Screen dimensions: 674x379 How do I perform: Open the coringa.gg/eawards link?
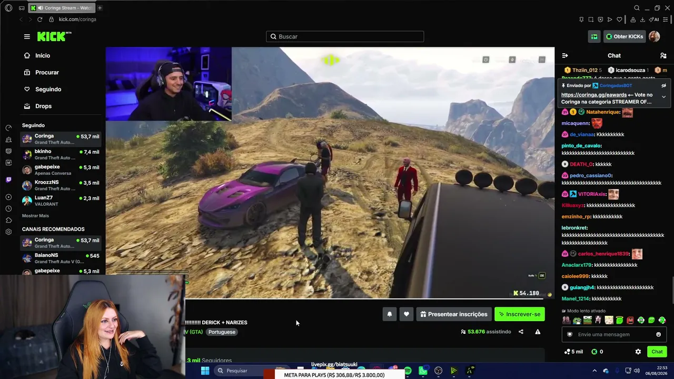(594, 95)
